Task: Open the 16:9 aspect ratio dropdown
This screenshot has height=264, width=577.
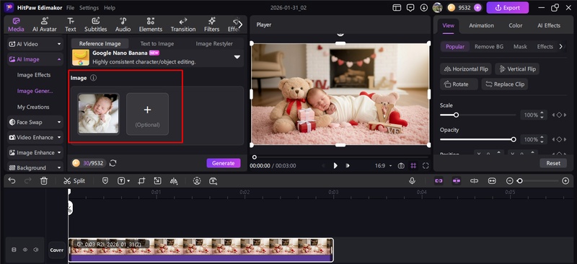Action: coord(383,166)
